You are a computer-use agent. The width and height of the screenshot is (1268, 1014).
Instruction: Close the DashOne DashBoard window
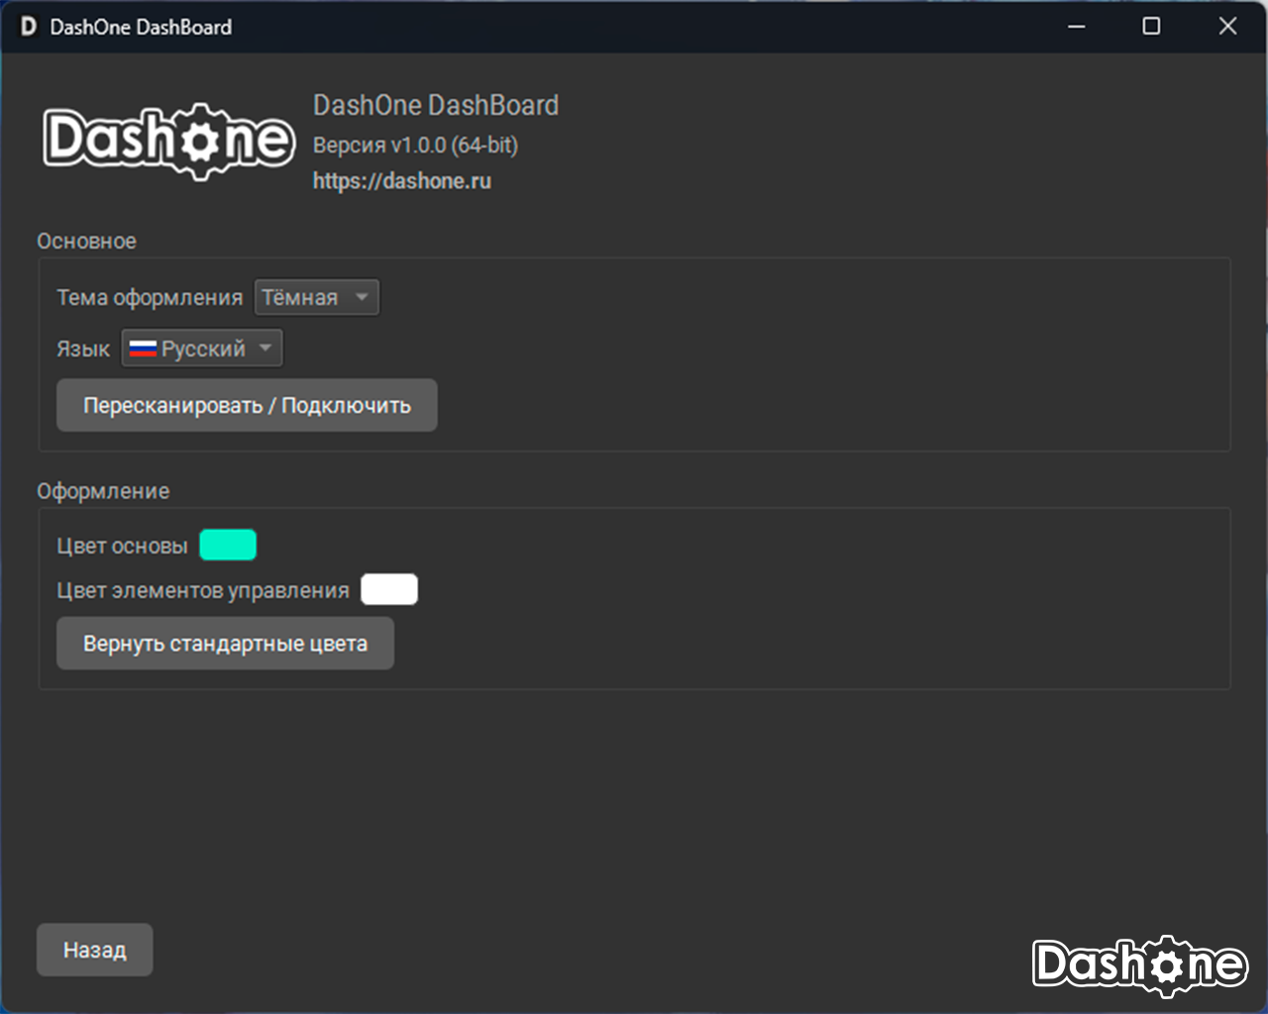click(1227, 27)
